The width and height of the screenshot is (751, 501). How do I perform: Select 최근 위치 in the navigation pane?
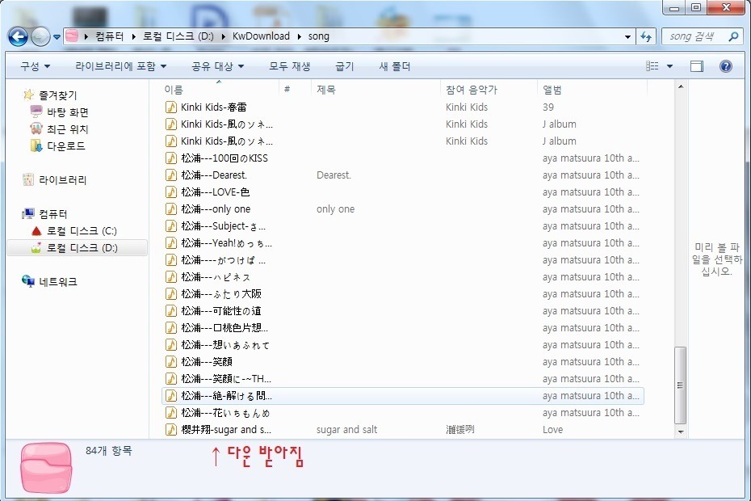(x=68, y=129)
